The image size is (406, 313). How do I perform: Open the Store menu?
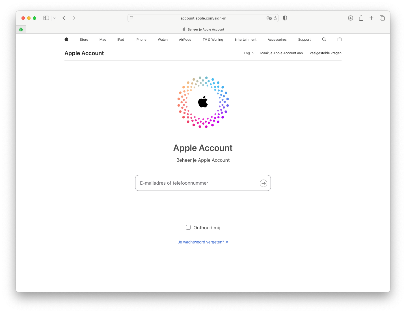(84, 40)
